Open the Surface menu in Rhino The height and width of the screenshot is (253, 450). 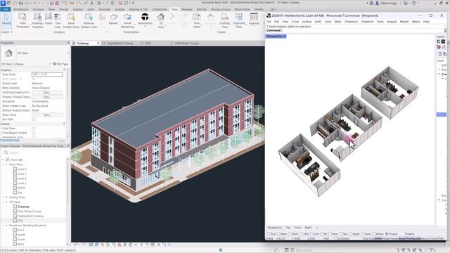[x=307, y=22]
